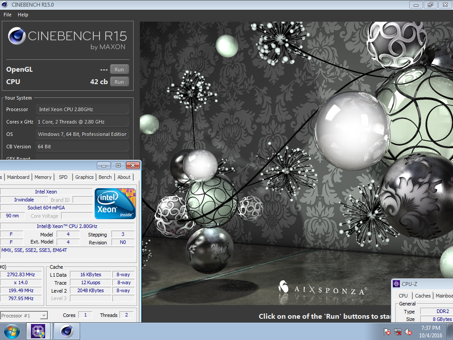Image resolution: width=453 pixels, height=340 pixels.
Task: Switch to the Graphics tab in CPU-Z
Action: [x=84, y=177]
